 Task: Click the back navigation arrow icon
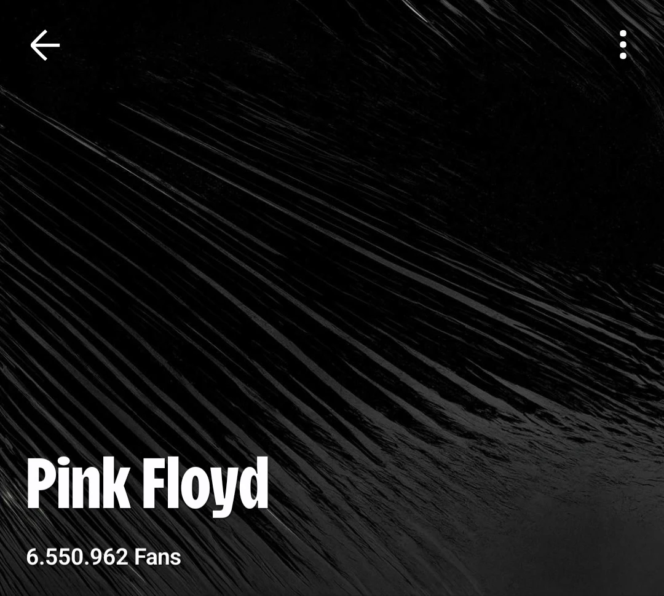(x=45, y=45)
